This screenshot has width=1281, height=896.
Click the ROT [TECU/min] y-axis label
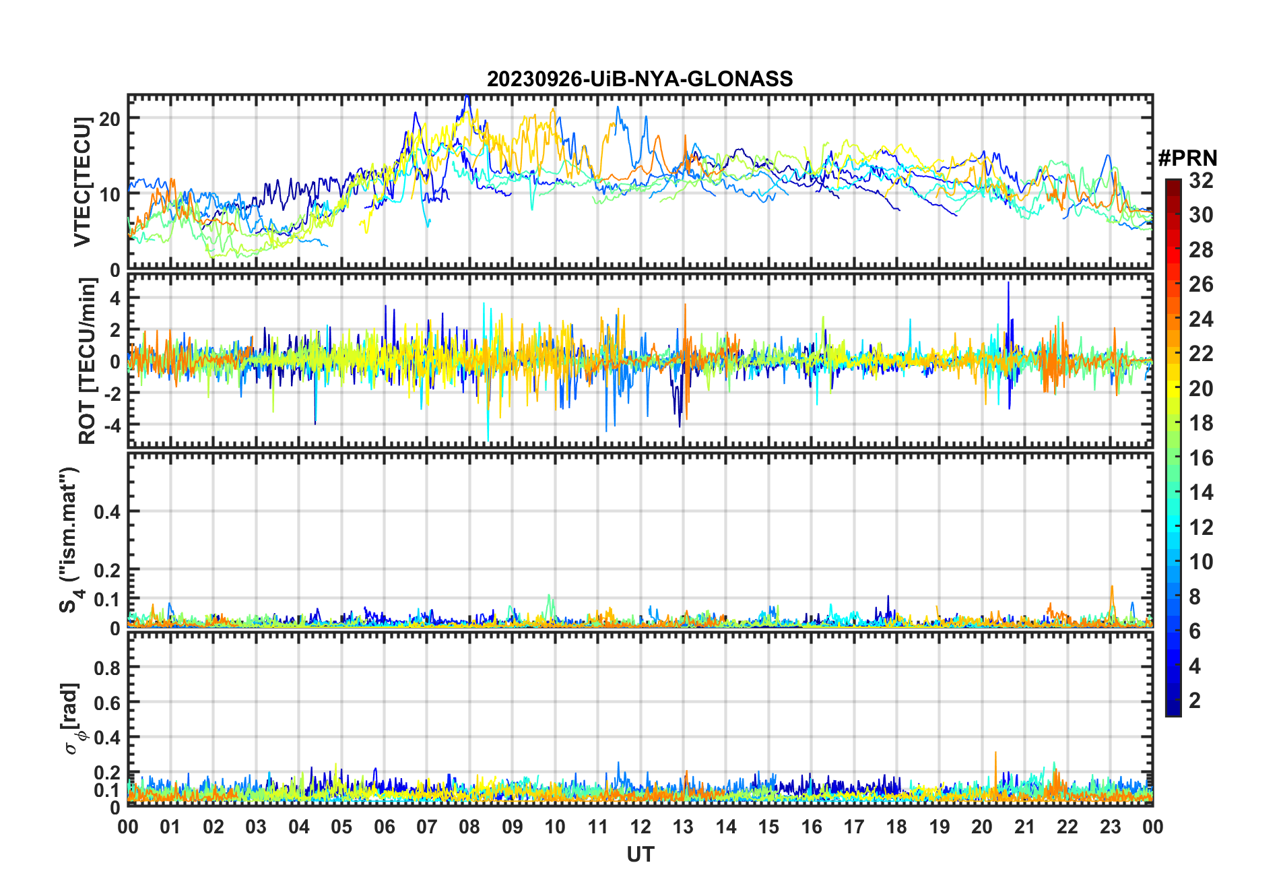88,361
